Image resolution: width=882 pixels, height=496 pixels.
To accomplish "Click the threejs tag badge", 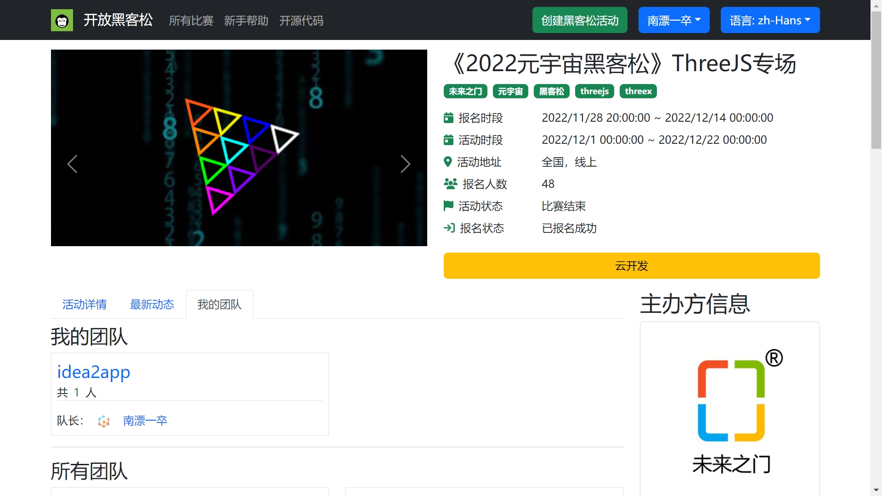I will [x=594, y=91].
